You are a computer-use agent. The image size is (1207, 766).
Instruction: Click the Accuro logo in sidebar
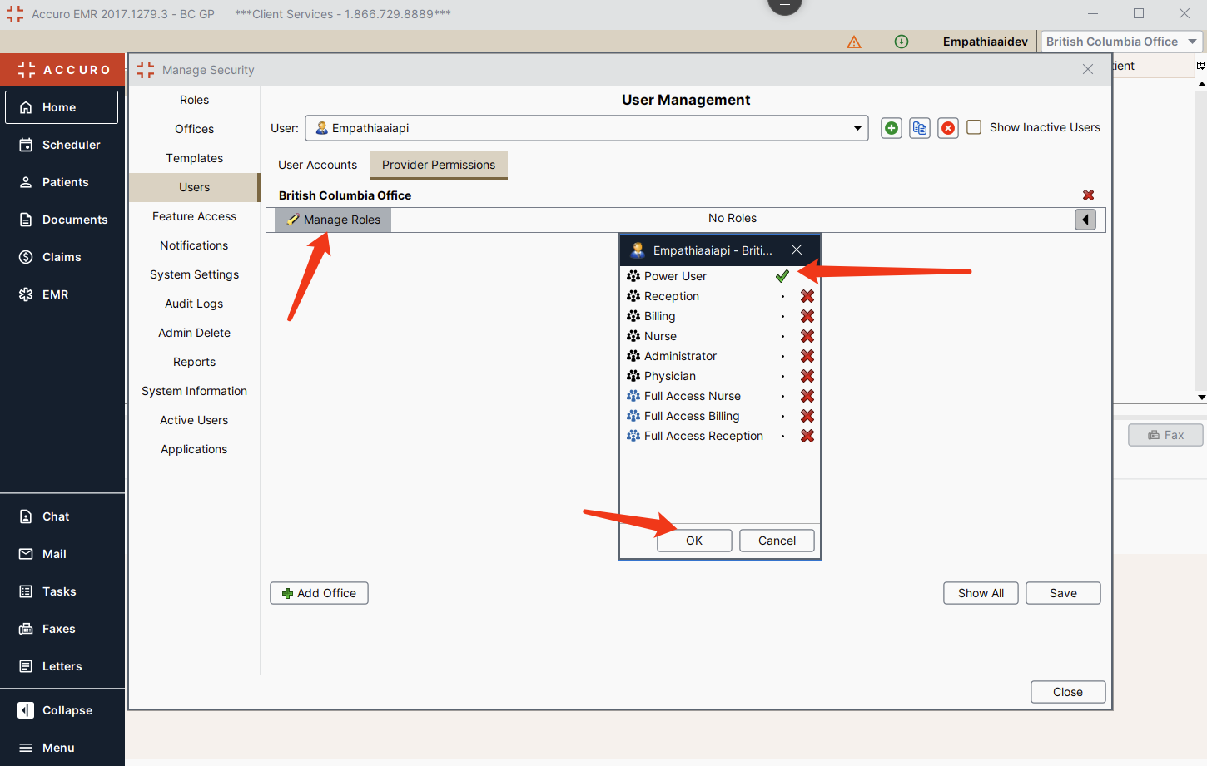62,70
